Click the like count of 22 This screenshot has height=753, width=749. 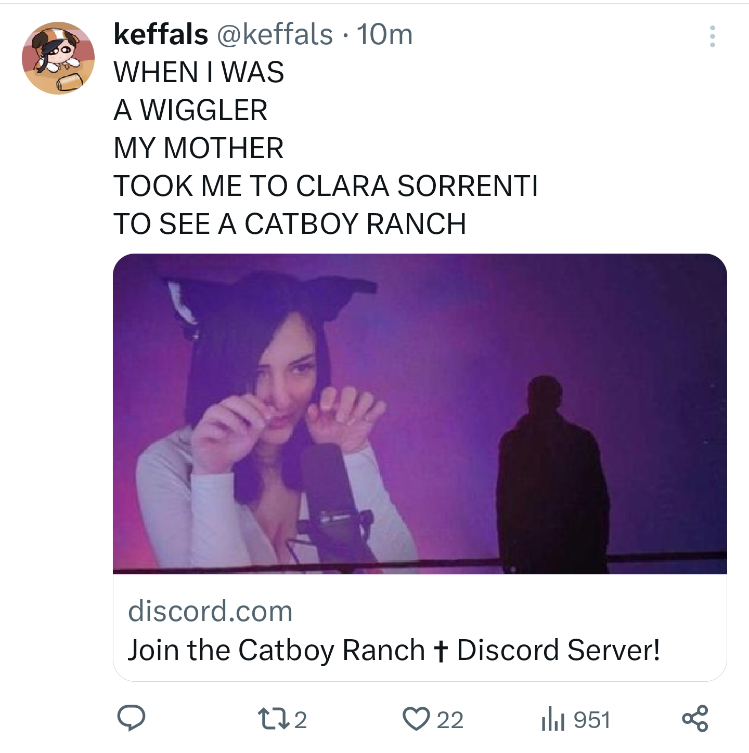click(x=450, y=720)
